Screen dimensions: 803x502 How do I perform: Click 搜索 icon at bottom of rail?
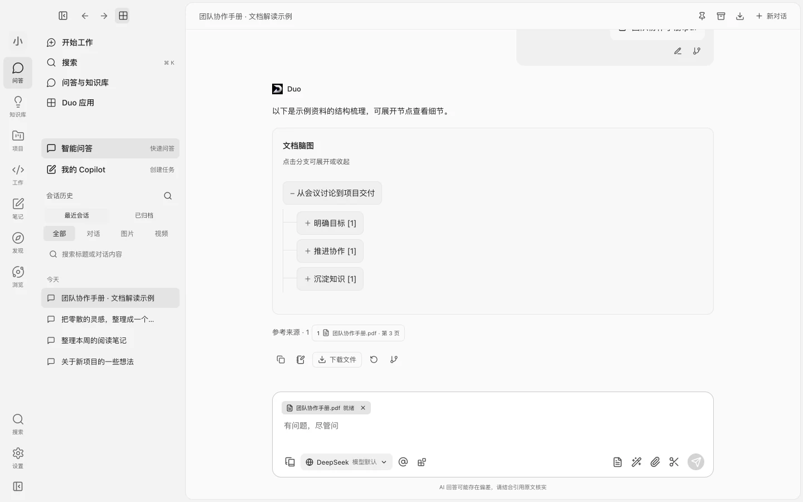18,424
